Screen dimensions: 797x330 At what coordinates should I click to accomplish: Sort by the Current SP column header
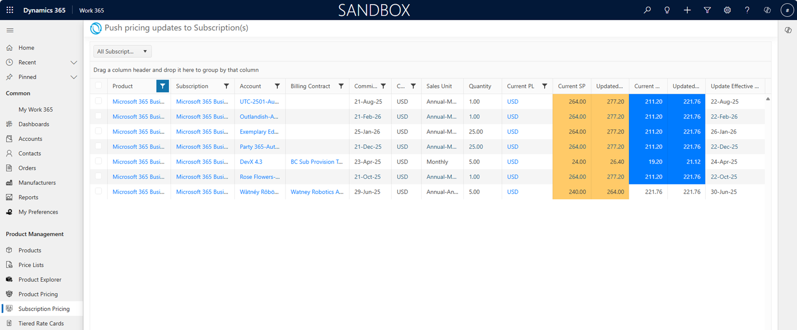[x=572, y=86]
